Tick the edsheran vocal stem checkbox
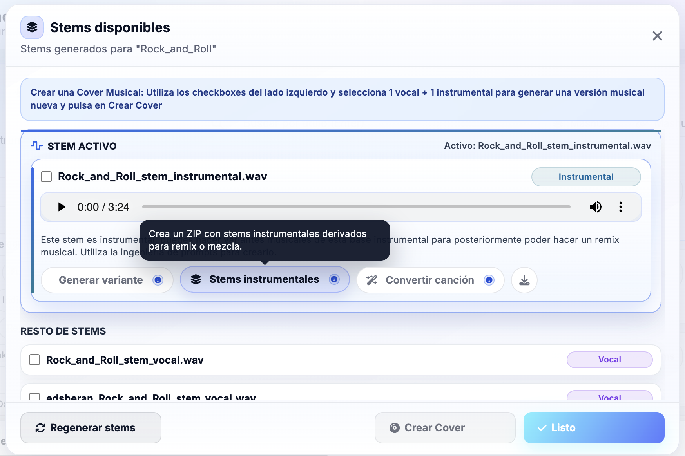 pos(34,396)
